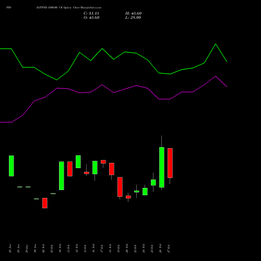Select the red candle for 11 Feb
The width and height of the screenshot is (261, 261).
[x=70, y=169]
